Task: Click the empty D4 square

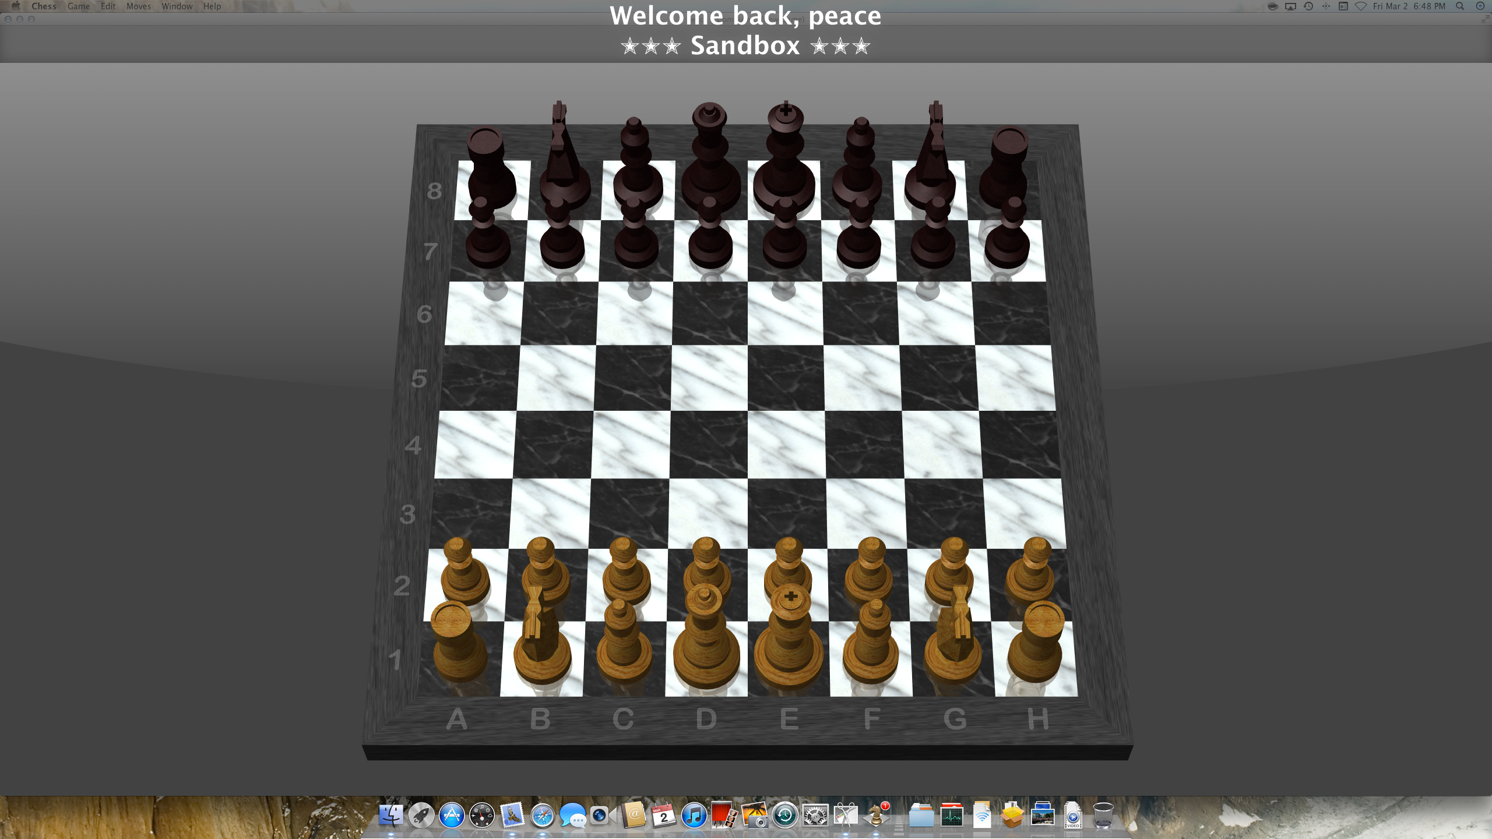Action: [x=709, y=445]
